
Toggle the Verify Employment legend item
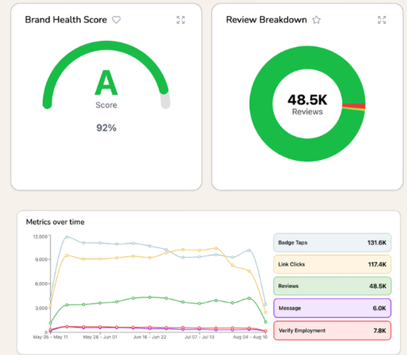(332, 330)
